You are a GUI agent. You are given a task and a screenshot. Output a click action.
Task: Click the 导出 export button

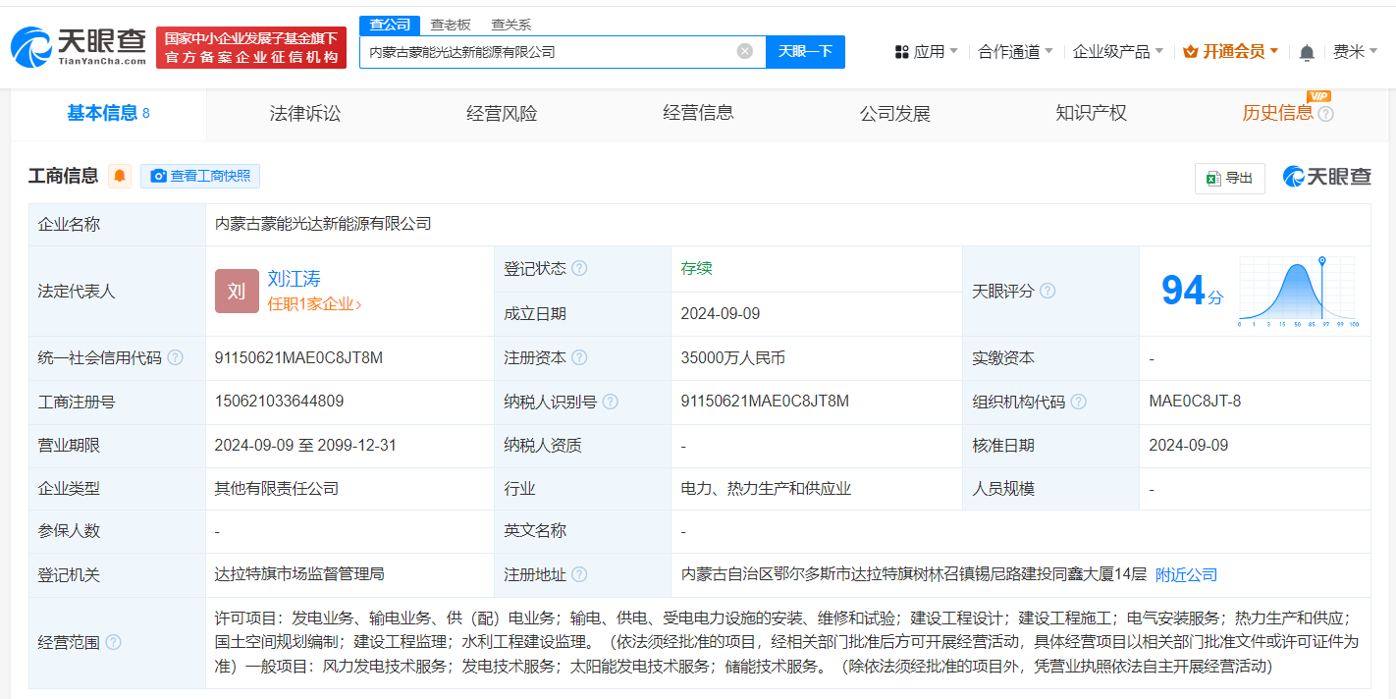pos(1229,178)
